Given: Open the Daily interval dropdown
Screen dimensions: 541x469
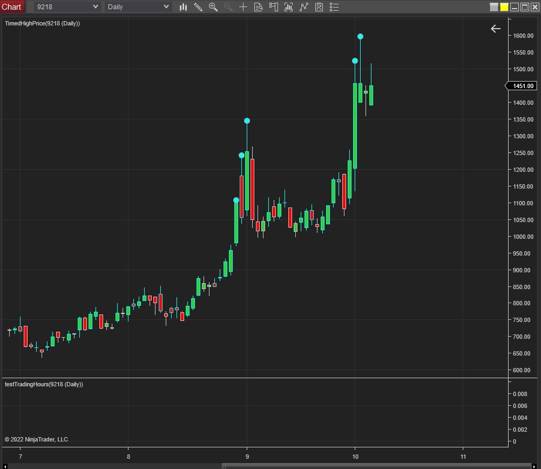Looking at the screenshot, I should (138, 6).
